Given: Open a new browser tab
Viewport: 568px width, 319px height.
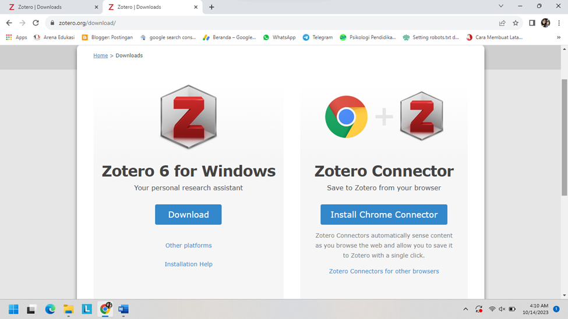Looking at the screenshot, I should 211,7.
